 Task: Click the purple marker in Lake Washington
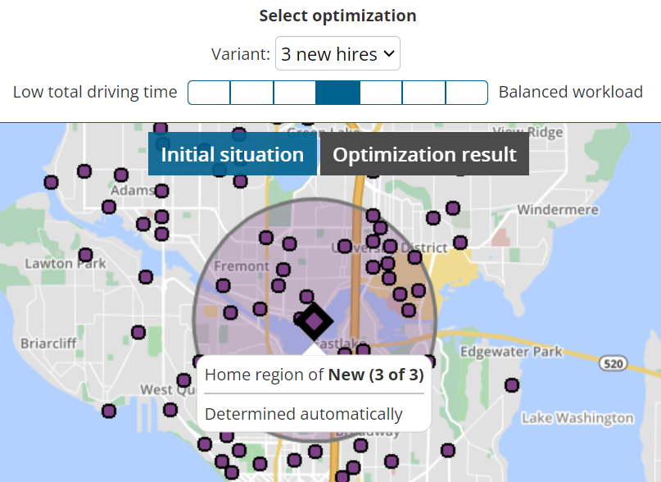tap(512, 385)
